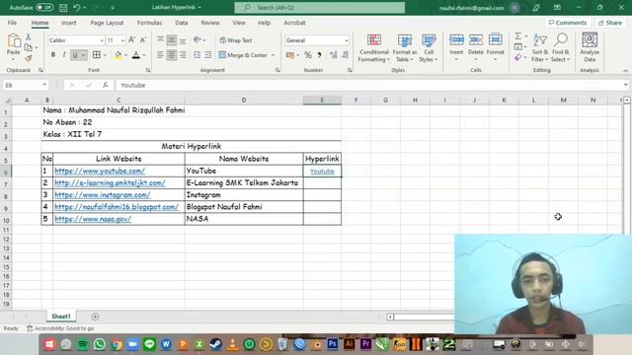
Task: Toggle Bold formatting
Action: click(52, 55)
